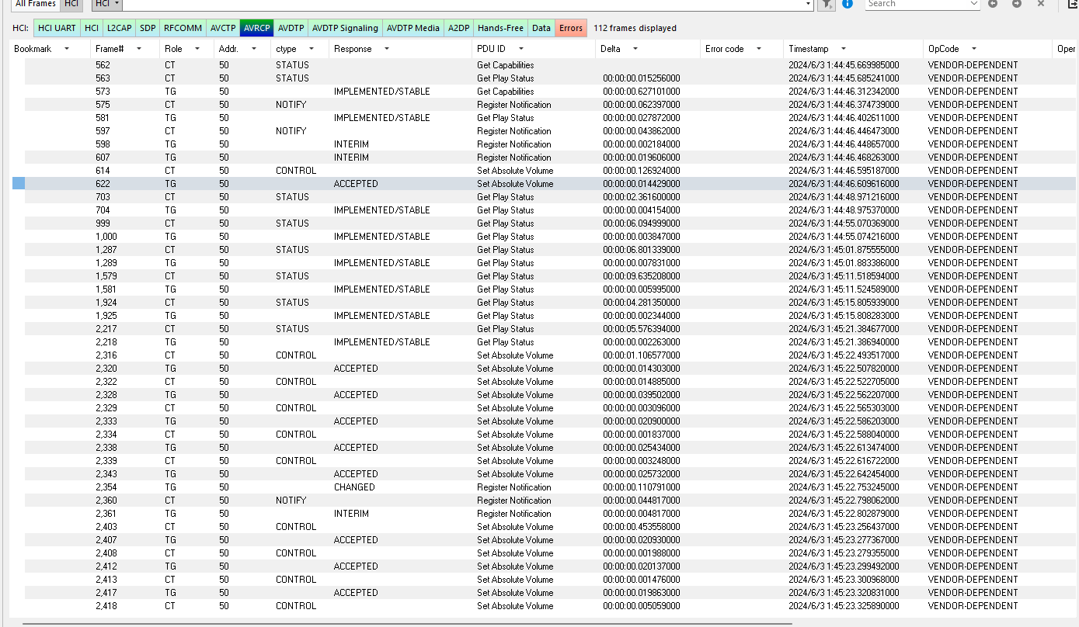Select frame number 562 cell
The image size is (1079, 627).
(103, 65)
